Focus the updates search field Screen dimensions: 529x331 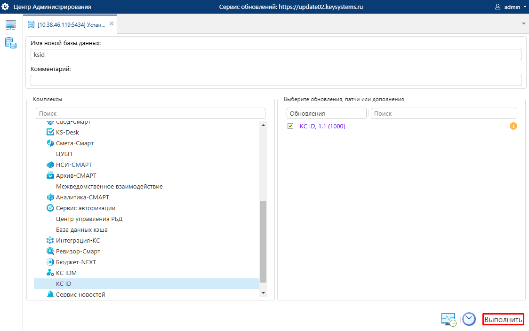tap(443, 113)
